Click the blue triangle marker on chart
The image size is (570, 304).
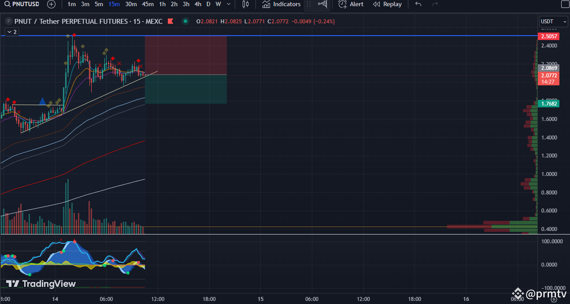(x=42, y=101)
